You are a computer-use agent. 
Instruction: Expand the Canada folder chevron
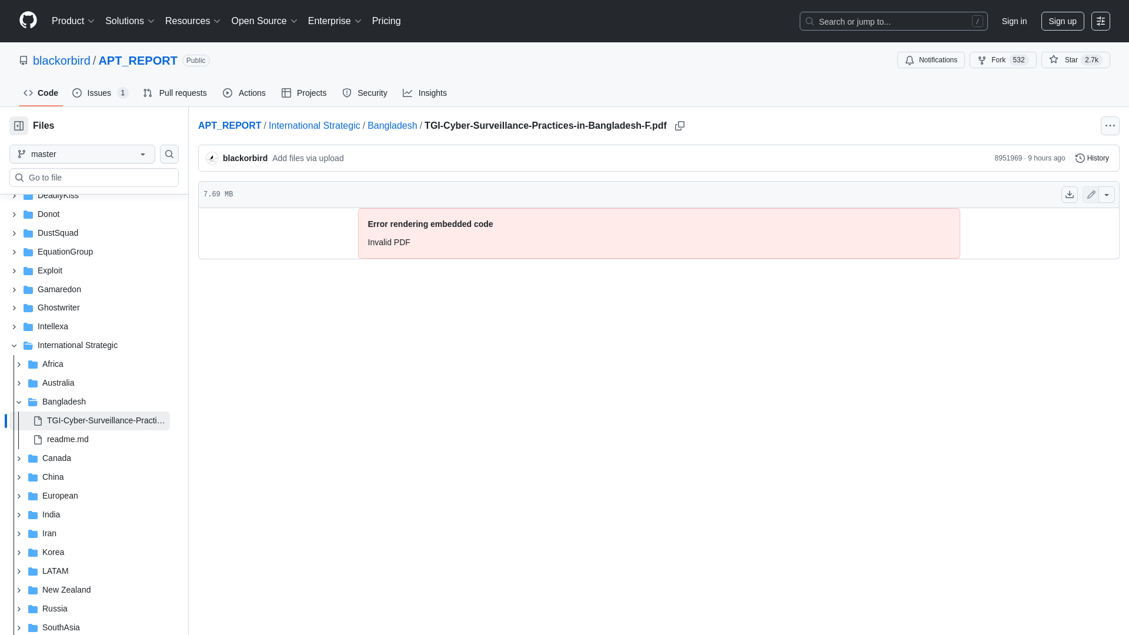point(19,459)
